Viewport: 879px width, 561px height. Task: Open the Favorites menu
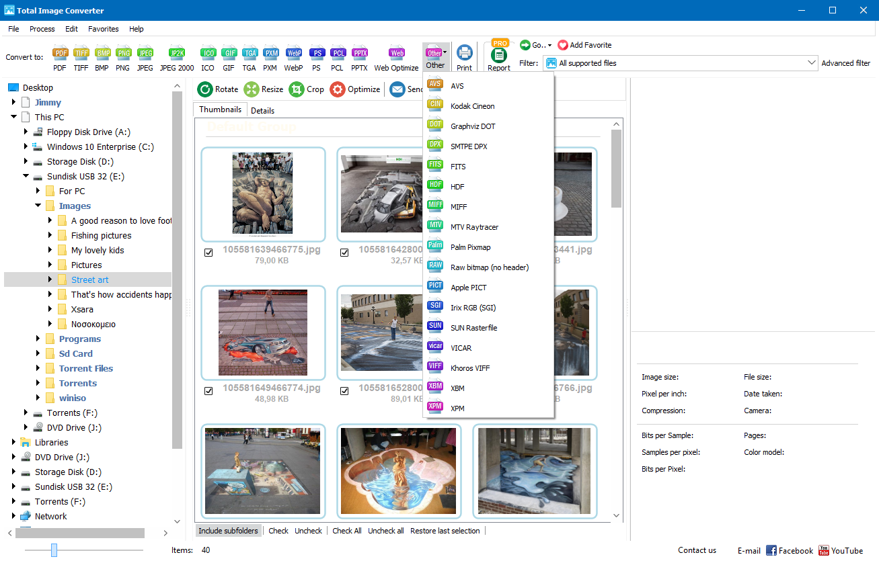(x=104, y=29)
